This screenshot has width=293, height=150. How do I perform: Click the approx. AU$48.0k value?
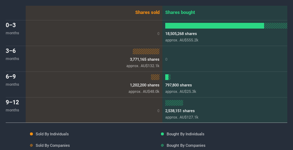(x=144, y=91)
